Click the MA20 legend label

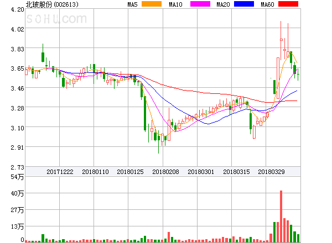pos(223,4)
